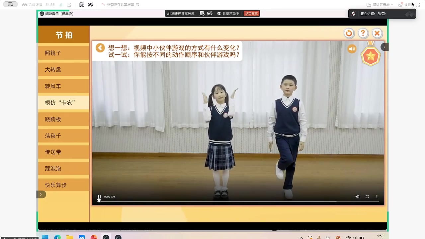Expand the sidebar arrow below 快乐舞步
This screenshot has height=239, width=425.
pyautogui.click(x=41, y=195)
